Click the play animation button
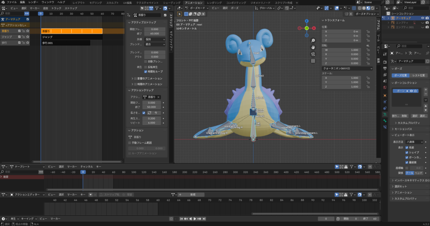This screenshot has height=226, width=430. (x=194, y=219)
